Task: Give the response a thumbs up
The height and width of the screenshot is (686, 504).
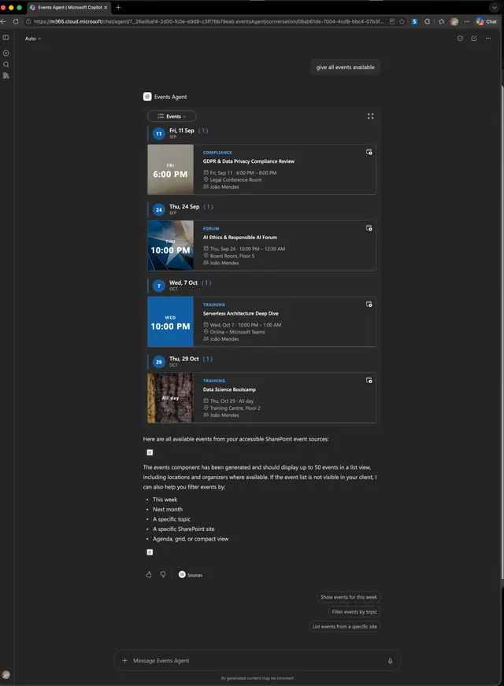Action: pyautogui.click(x=149, y=574)
